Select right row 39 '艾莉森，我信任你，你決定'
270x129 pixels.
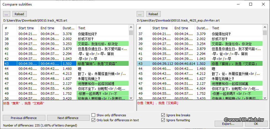pos(200,44)
